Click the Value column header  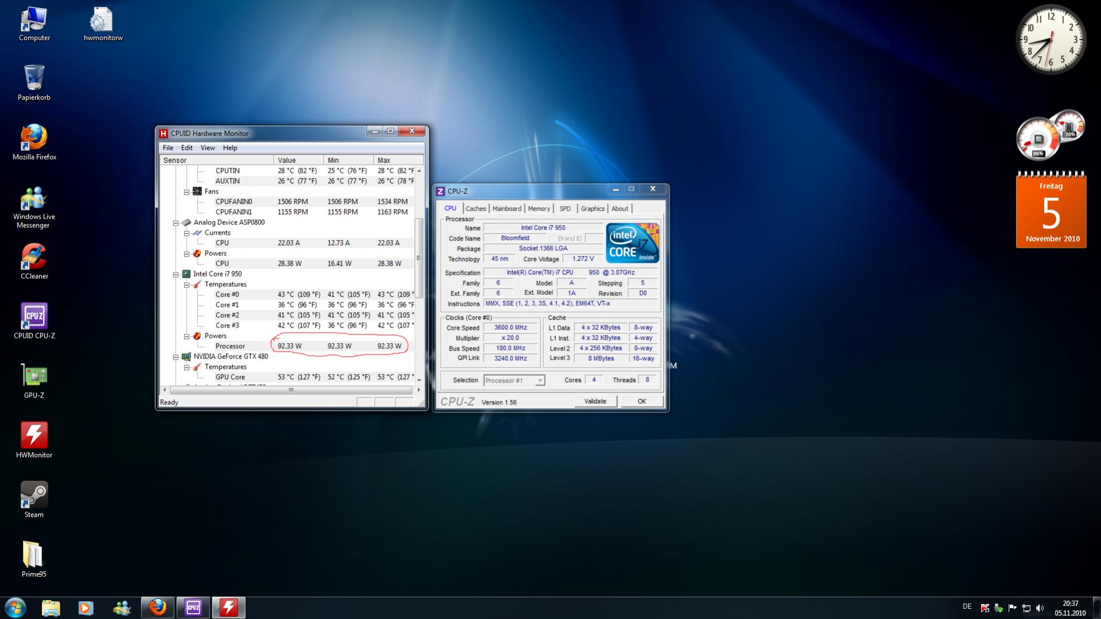pos(299,160)
